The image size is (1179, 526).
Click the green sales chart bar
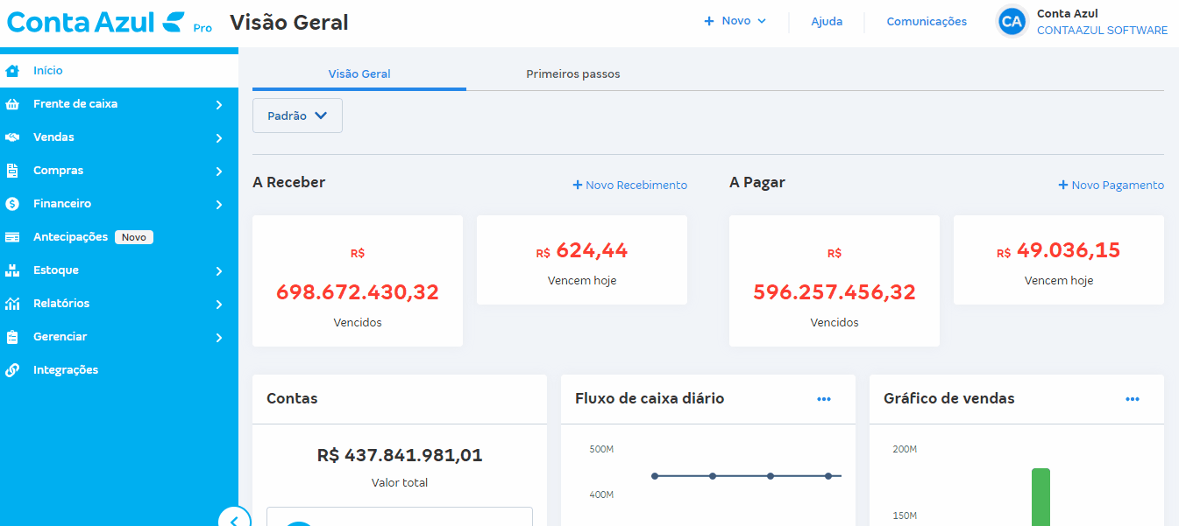[1041, 497]
